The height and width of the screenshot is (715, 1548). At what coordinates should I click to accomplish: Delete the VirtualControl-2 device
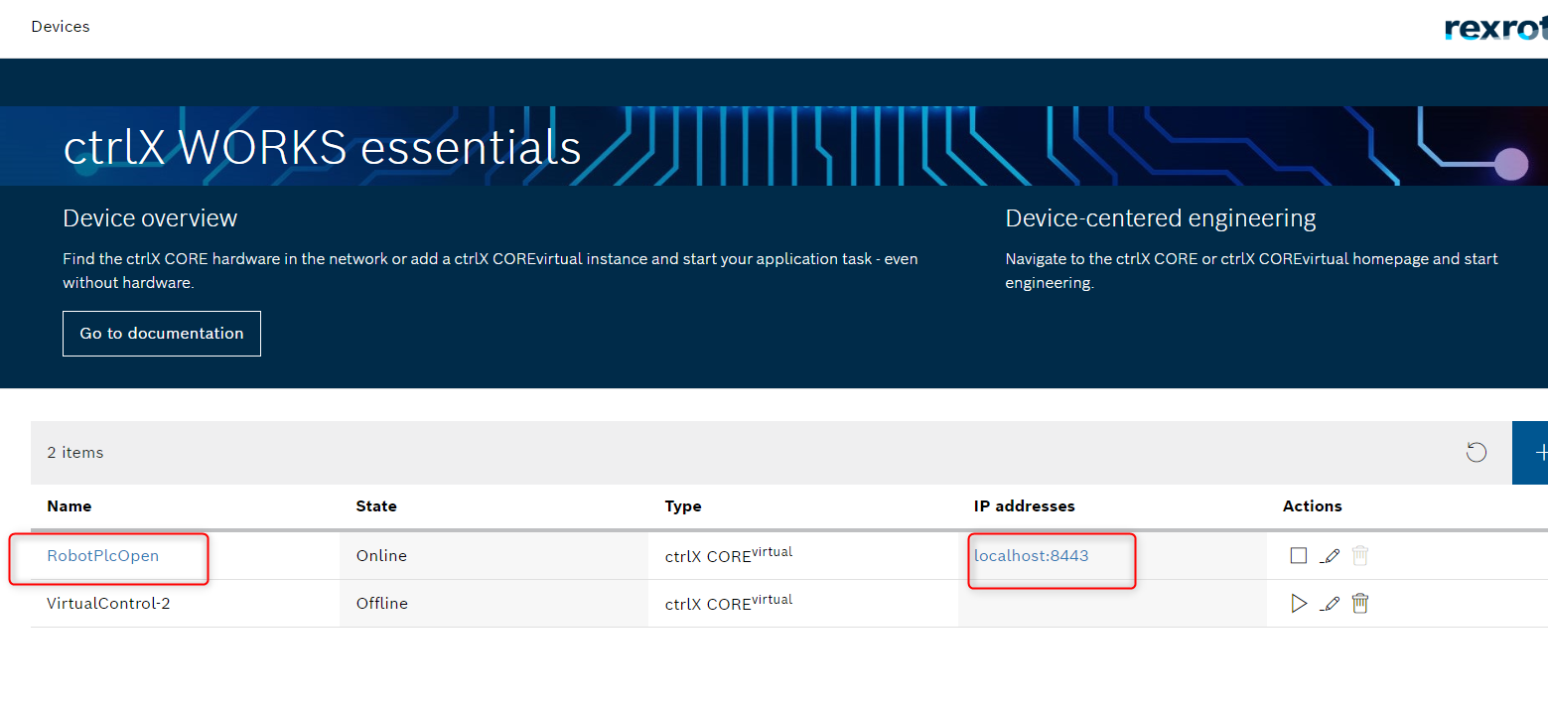coord(1360,604)
